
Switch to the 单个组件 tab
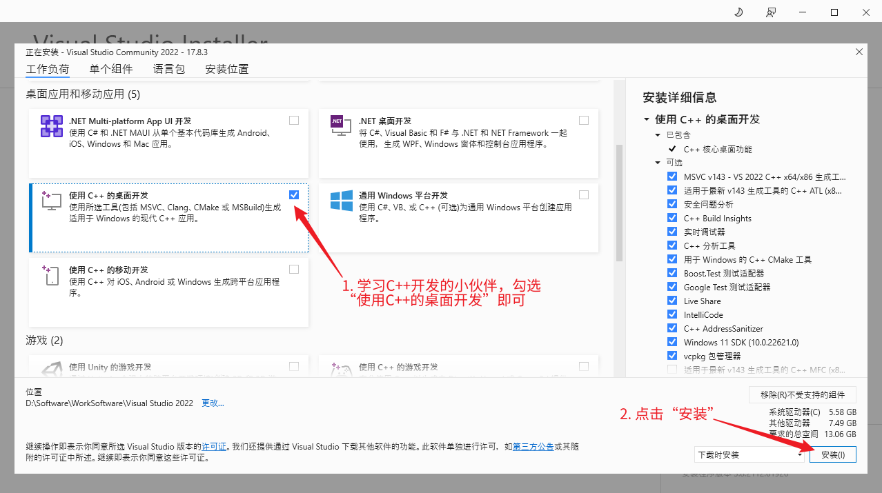(111, 69)
